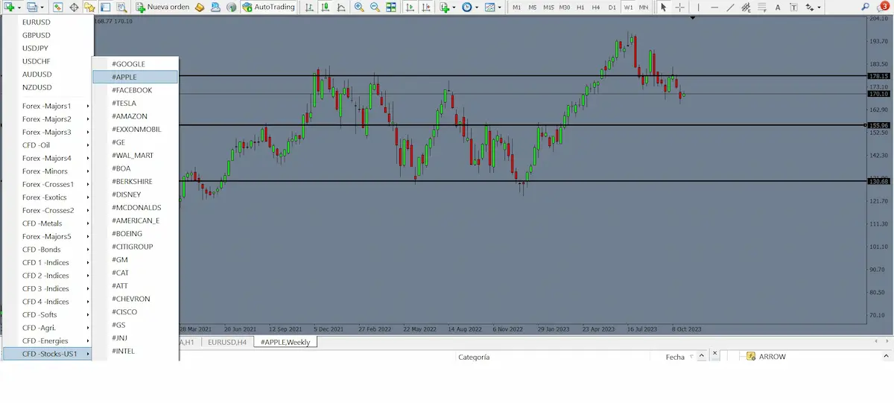
Task: Zoom in on the chart
Action: pyautogui.click(x=359, y=7)
